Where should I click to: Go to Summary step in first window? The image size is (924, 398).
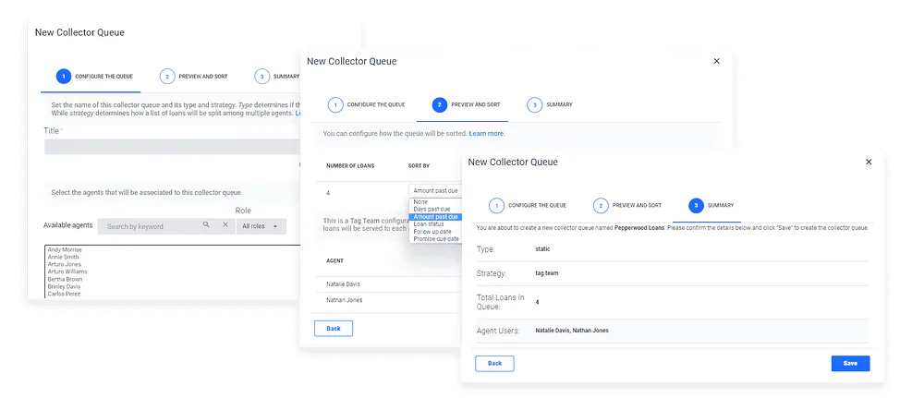277,77
